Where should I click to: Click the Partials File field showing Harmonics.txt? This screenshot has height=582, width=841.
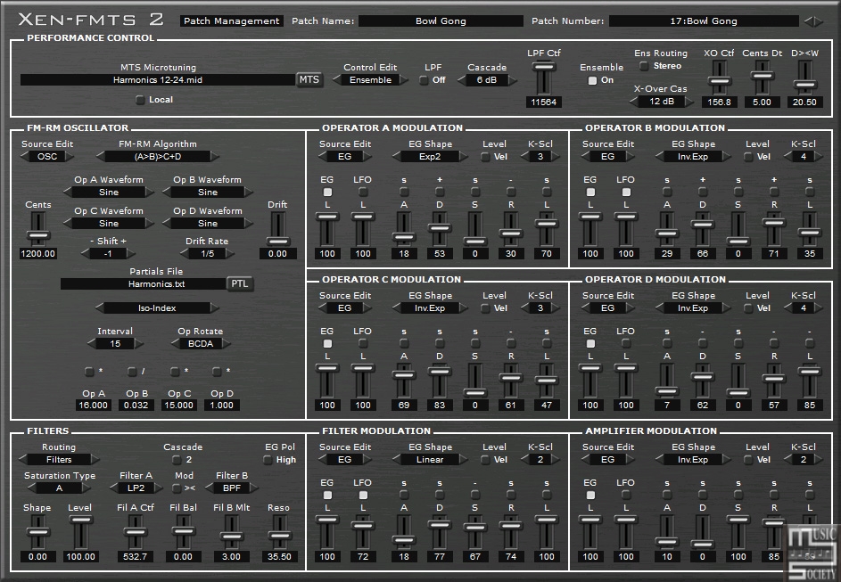pos(144,284)
